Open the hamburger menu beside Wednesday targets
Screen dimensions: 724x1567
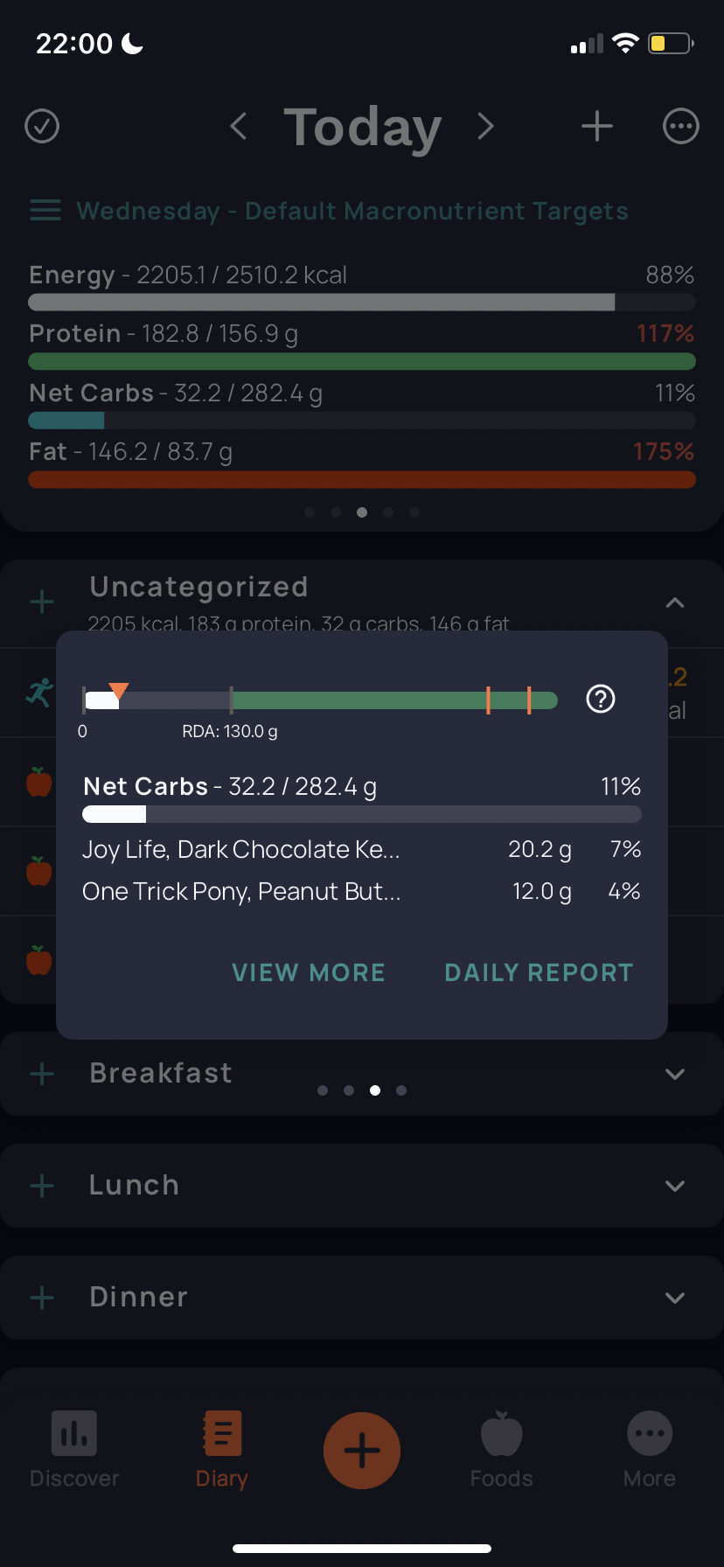(45, 211)
